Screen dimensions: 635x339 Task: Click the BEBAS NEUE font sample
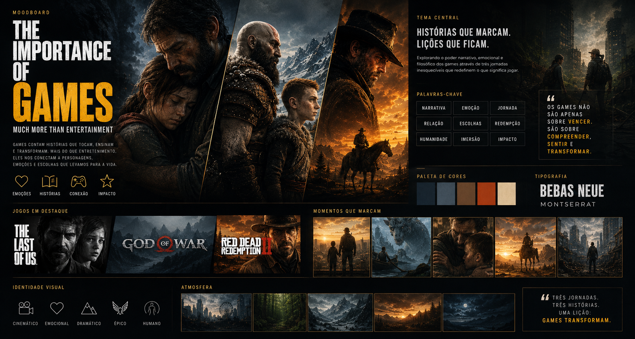[x=572, y=191]
